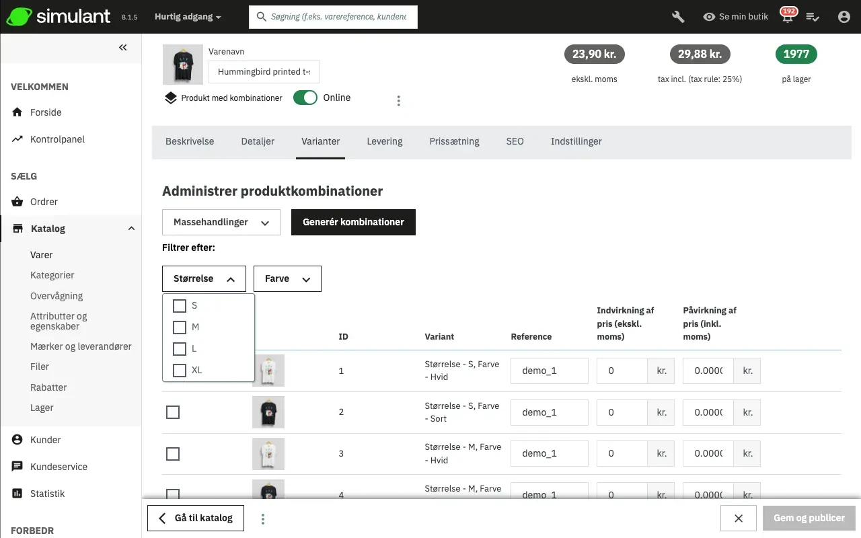Check the XL size filter checkbox

coord(180,370)
